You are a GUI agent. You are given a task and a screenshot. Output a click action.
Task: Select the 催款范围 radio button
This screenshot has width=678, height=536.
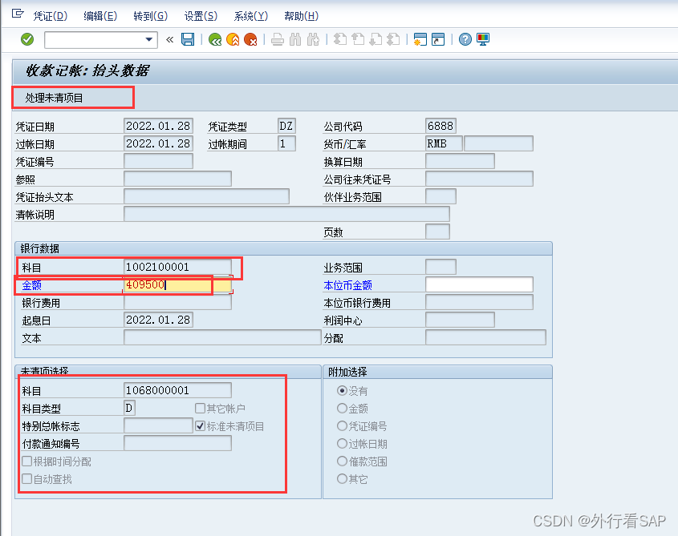(342, 461)
